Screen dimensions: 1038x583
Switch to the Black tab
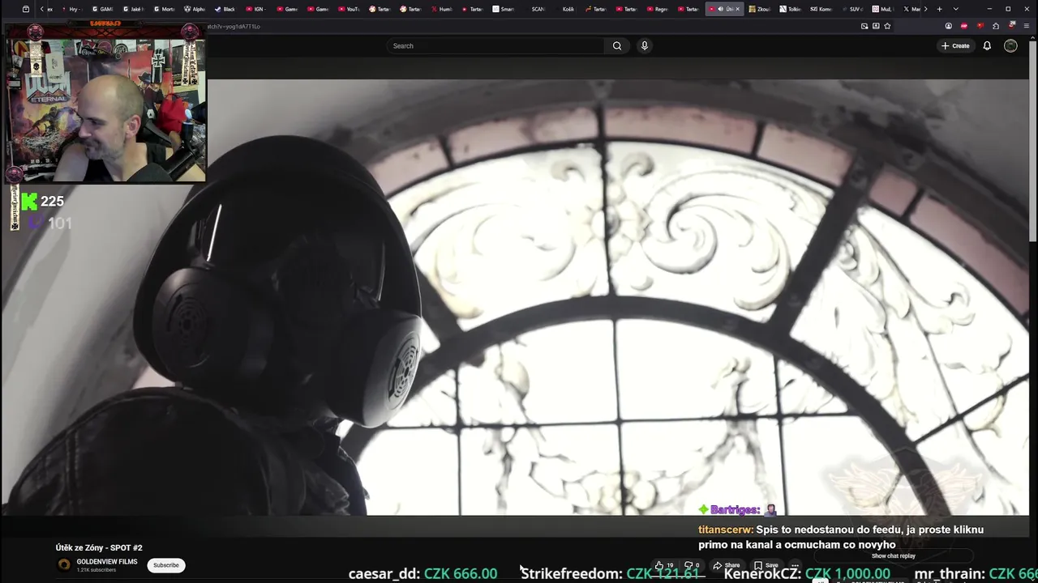click(x=225, y=9)
